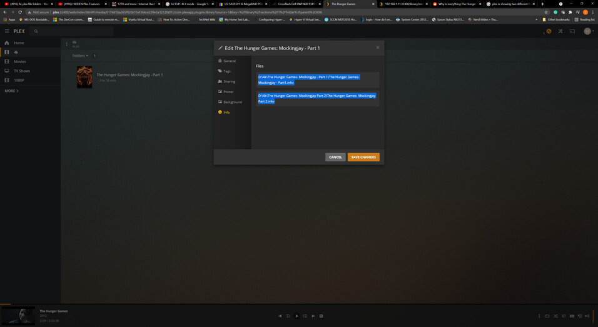Go back in Chrome browser
The height and width of the screenshot is (327, 598).
(5, 13)
